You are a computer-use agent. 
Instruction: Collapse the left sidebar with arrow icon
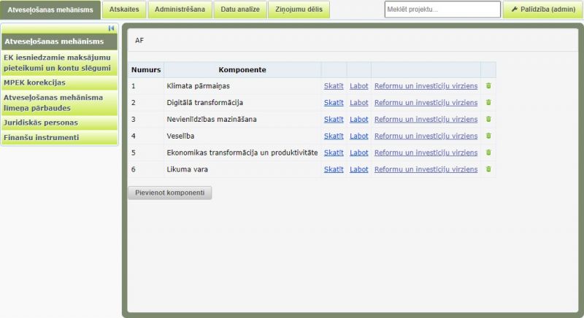coord(111,28)
